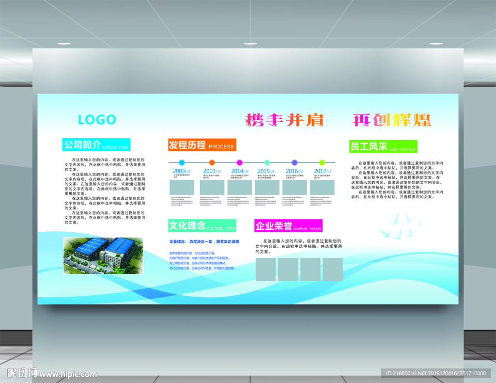The width and height of the screenshot is (496, 383).
Task: Select the 2015 year label
Action: point(266,171)
